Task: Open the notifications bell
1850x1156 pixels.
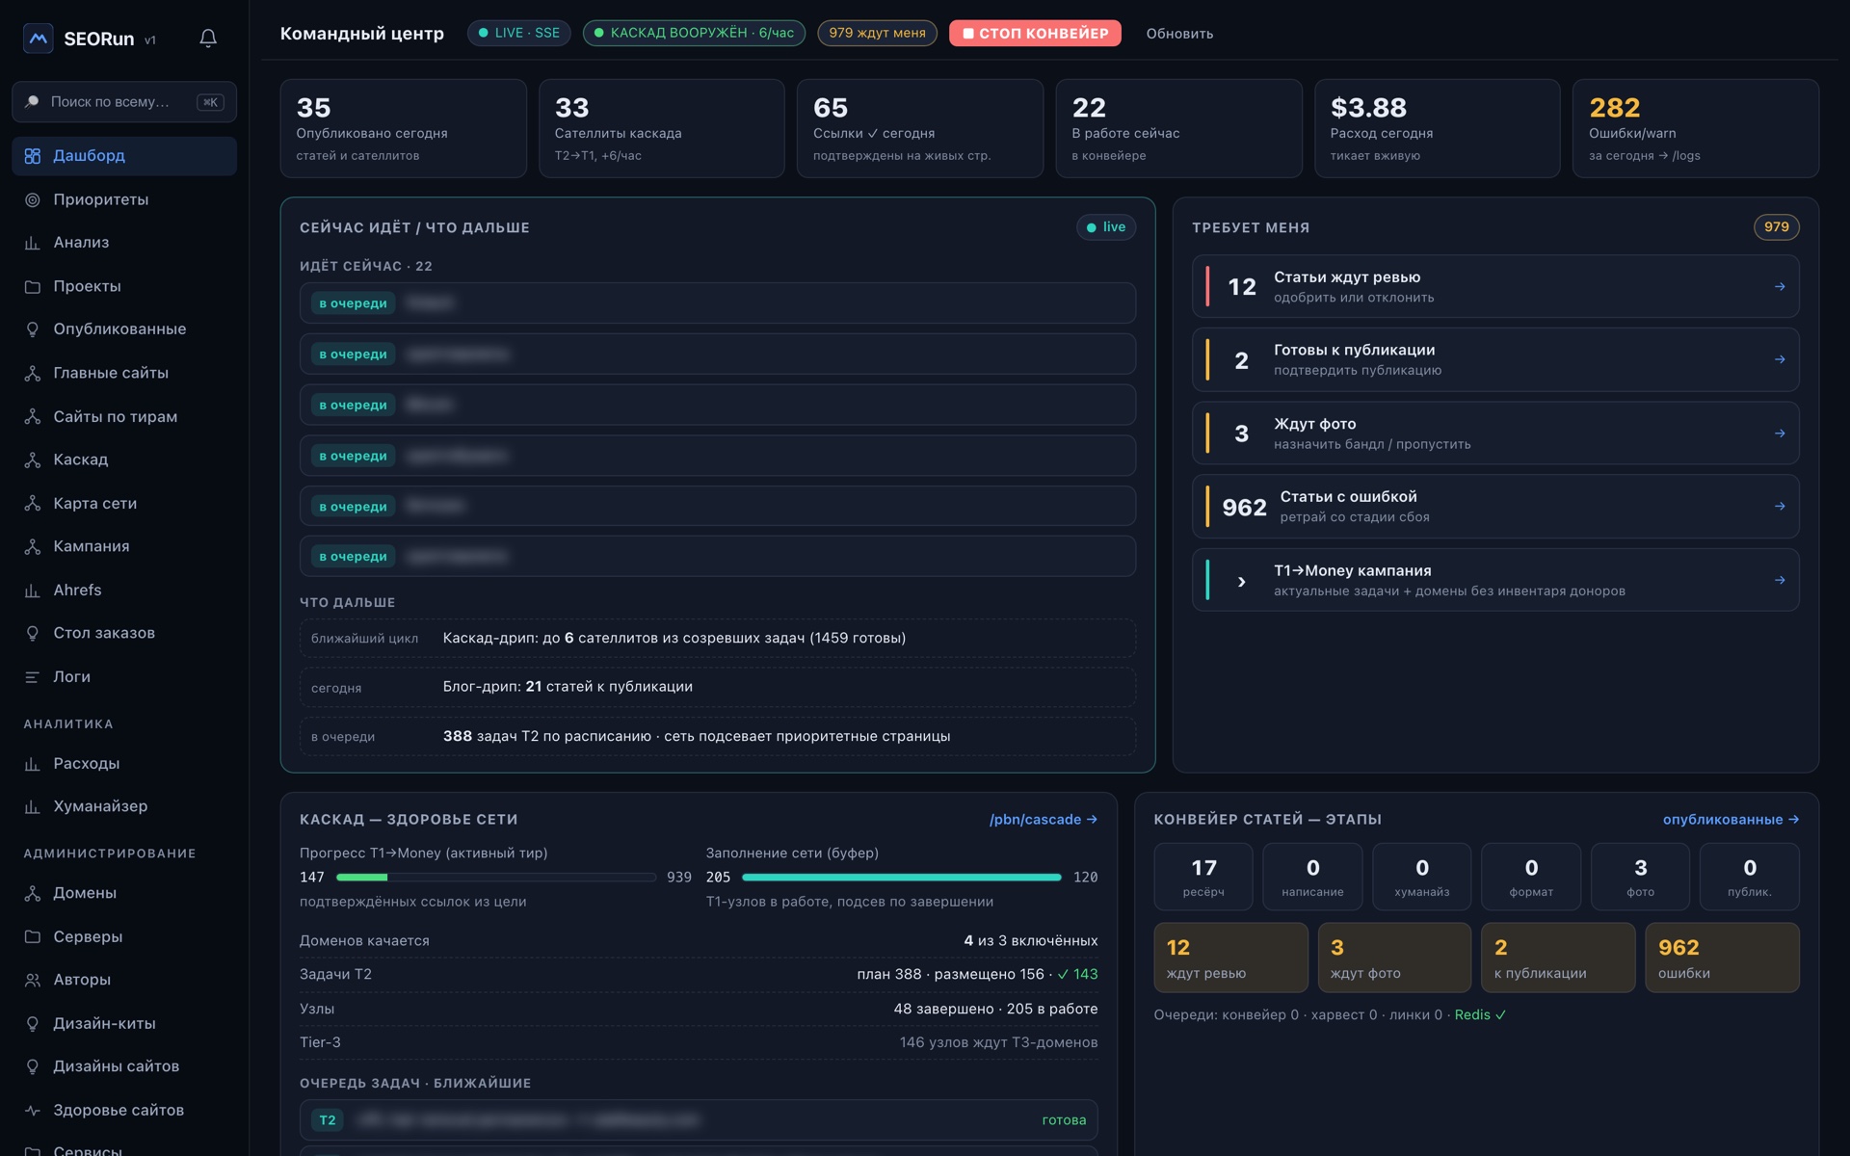Action: click(208, 39)
